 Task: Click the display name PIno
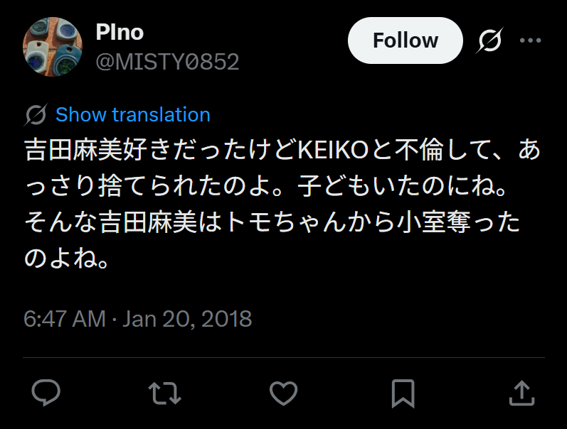pyautogui.click(x=120, y=33)
